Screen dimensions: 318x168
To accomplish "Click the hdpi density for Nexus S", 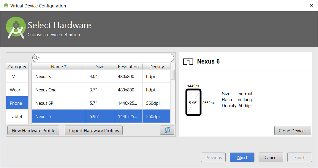I will click(156, 76).
